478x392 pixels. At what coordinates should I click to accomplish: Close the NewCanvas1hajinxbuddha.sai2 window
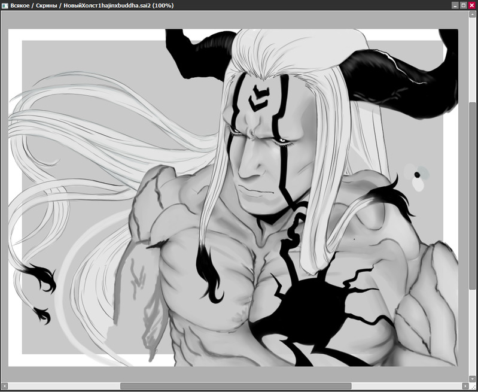tap(472, 5)
